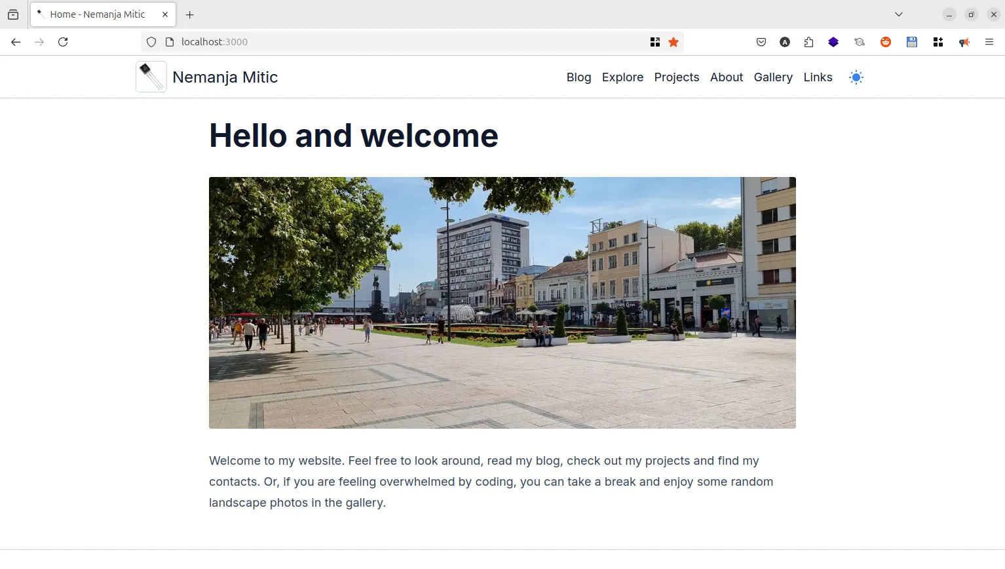1005x569 pixels.
Task: Bookmark the page with the star icon
Action: point(673,41)
